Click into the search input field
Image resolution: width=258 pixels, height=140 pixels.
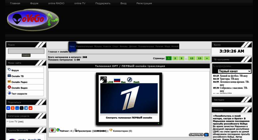tap(26, 51)
